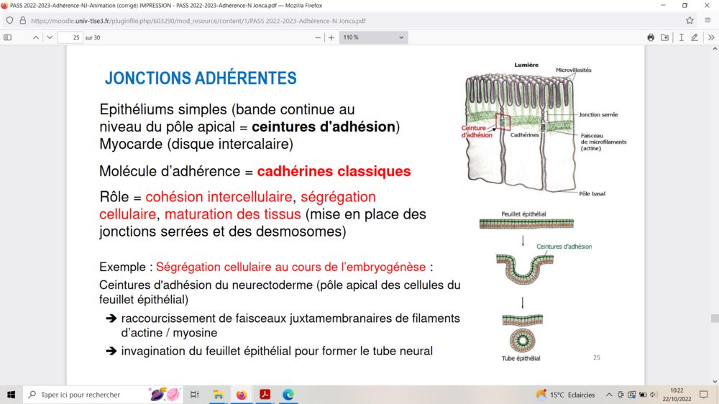Go to the next PDF page
This screenshot has width=719, height=404.
point(50,37)
